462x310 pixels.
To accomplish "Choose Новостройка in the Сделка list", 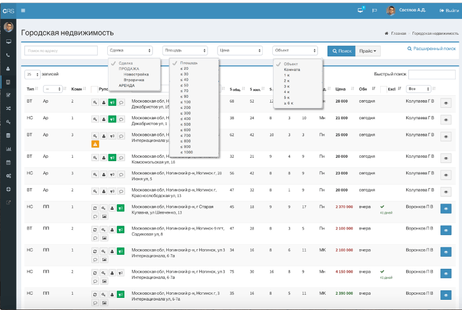I will tap(136, 74).
